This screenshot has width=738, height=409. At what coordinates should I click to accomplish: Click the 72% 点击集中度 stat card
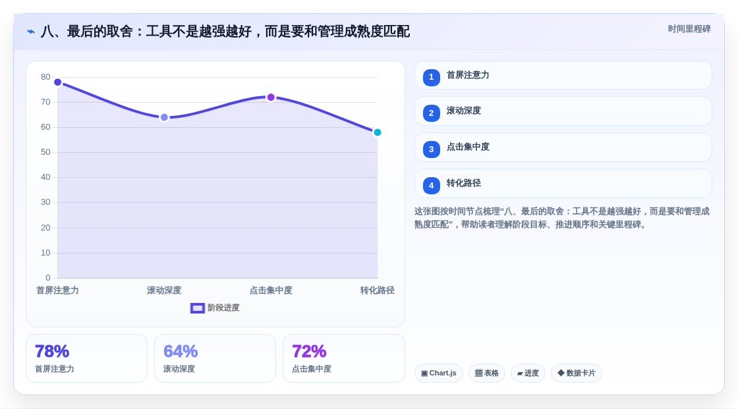click(x=343, y=358)
